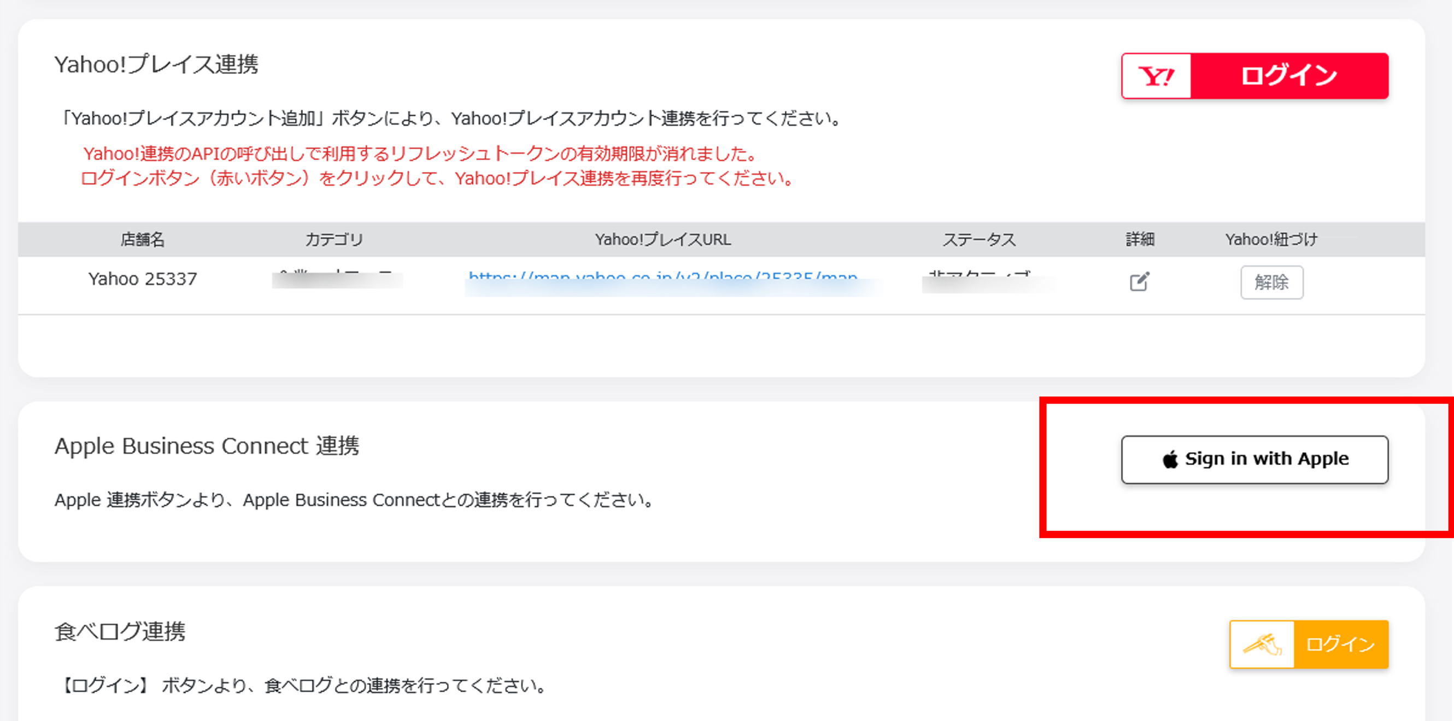Click the Apple logo in sign-in button
Screen dimensions: 1454x721
[x=1170, y=460]
